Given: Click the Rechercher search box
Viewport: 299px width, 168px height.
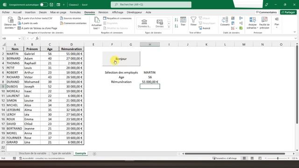Looking at the screenshot, I should tap(151, 5).
